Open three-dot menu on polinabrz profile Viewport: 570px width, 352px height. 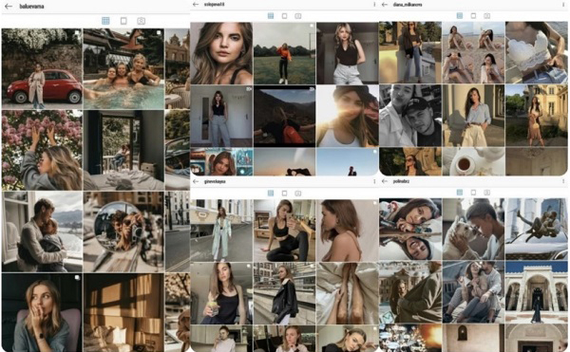coord(563,181)
